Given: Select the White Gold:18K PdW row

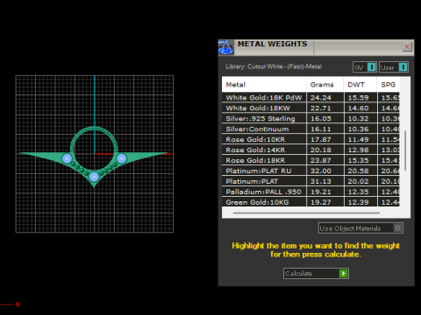Looking at the screenshot, I should pyautogui.click(x=310, y=97).
